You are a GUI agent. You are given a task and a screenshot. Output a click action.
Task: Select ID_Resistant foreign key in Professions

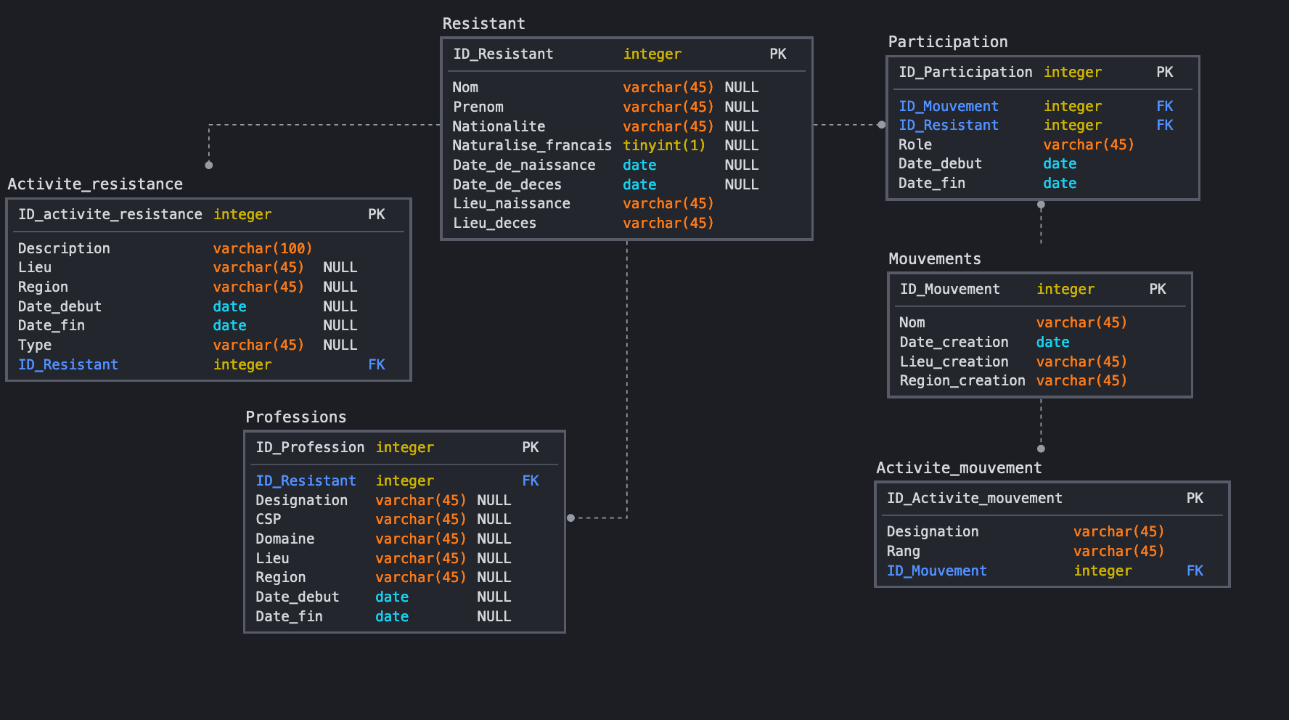404,480
